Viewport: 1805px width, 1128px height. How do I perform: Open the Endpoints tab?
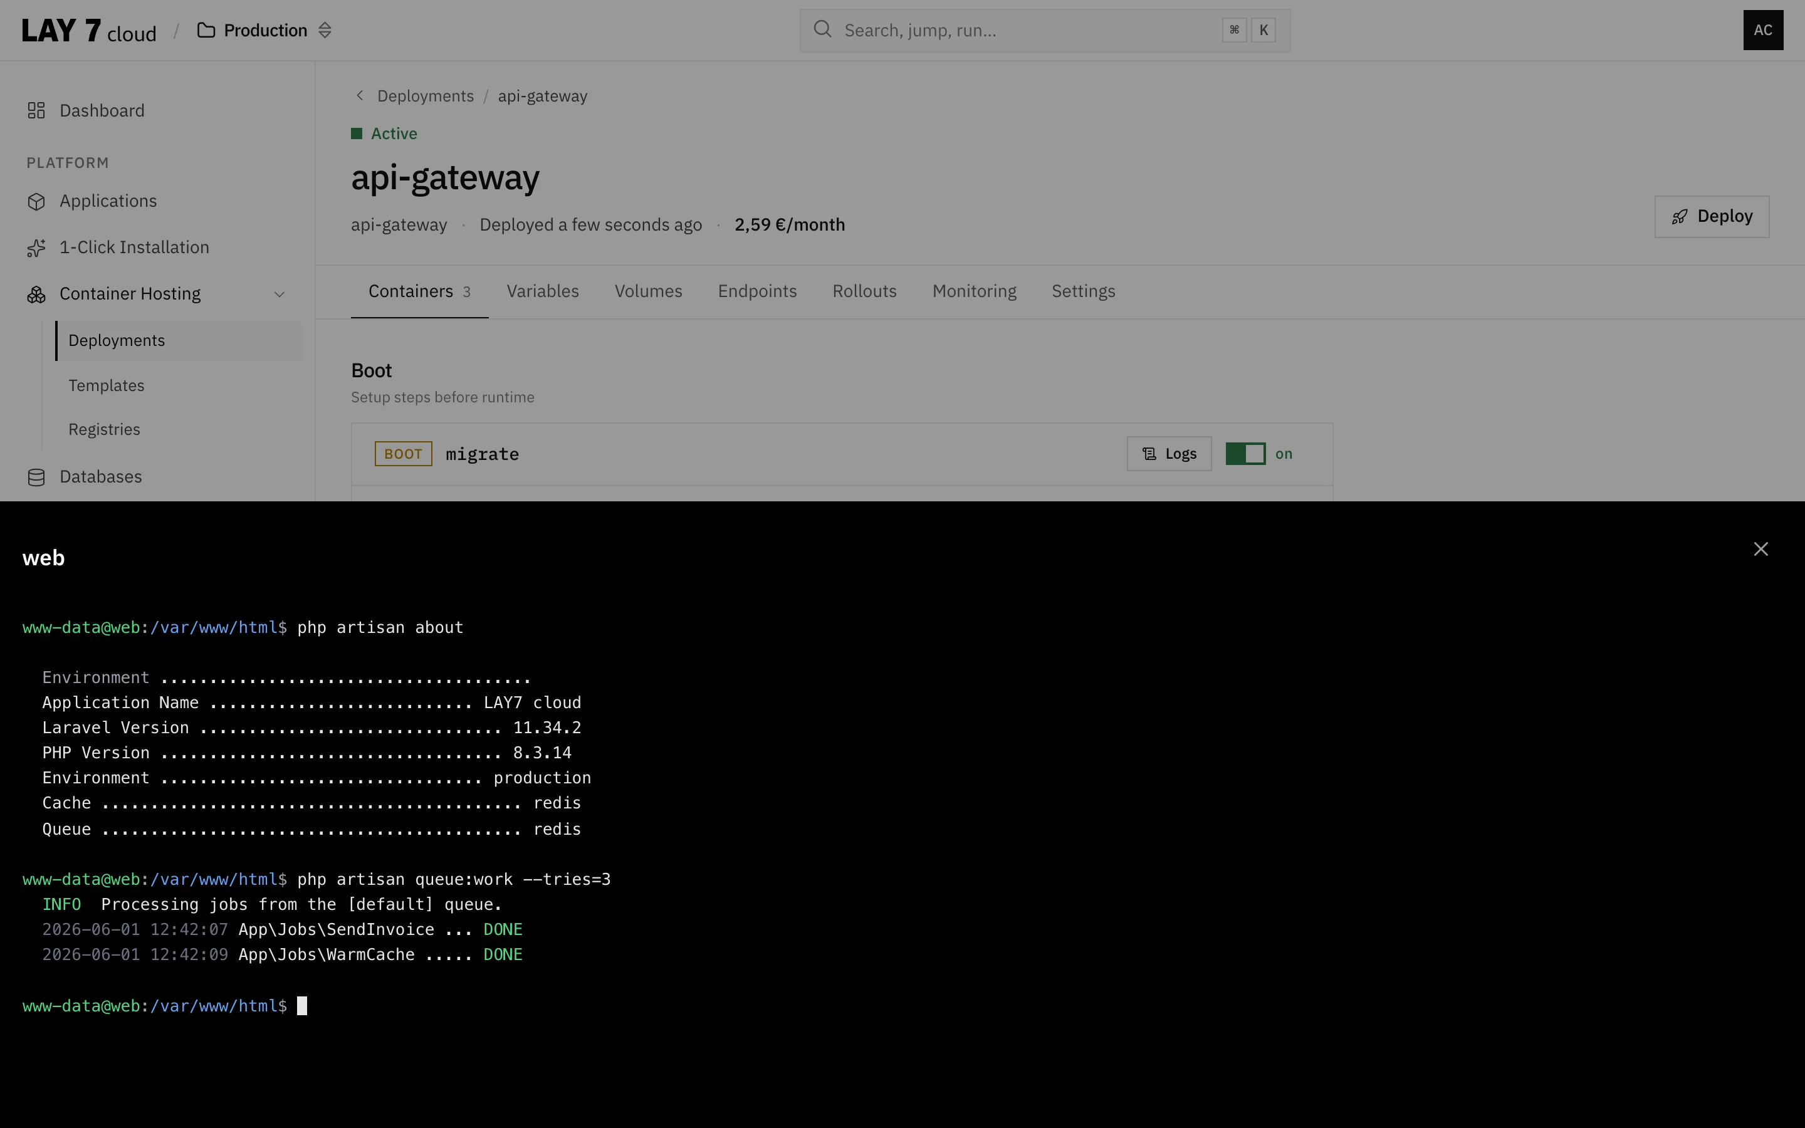coord(757,291)
